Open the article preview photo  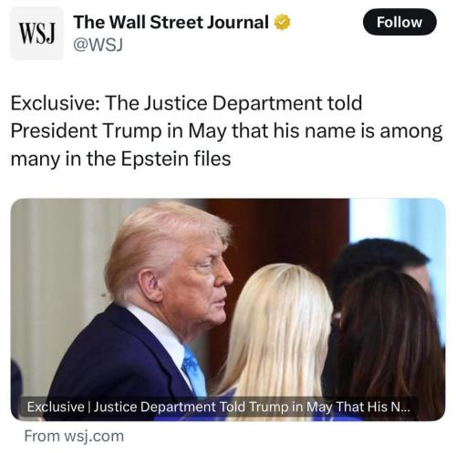228,310
